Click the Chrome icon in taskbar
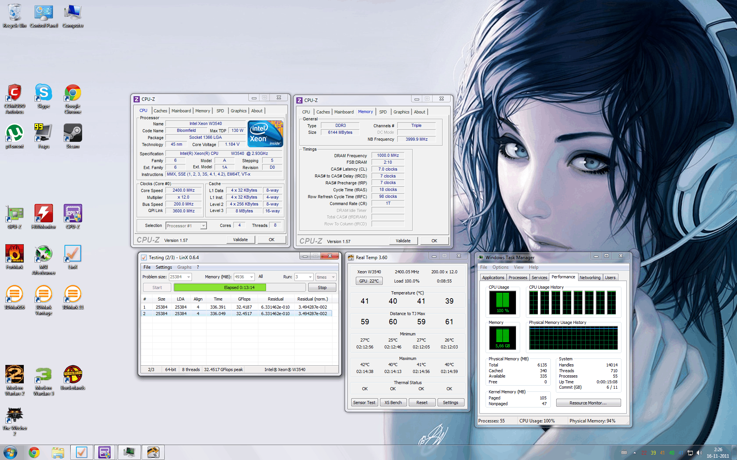Screen dimensions: 737x460 pyautogui.click(x=34, y=453)
